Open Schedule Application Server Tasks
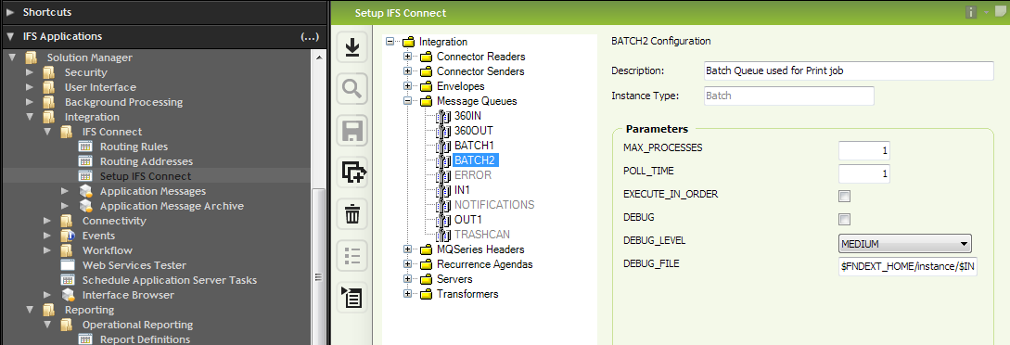The height and width of the screenshot is (345, 1010). 170,280
